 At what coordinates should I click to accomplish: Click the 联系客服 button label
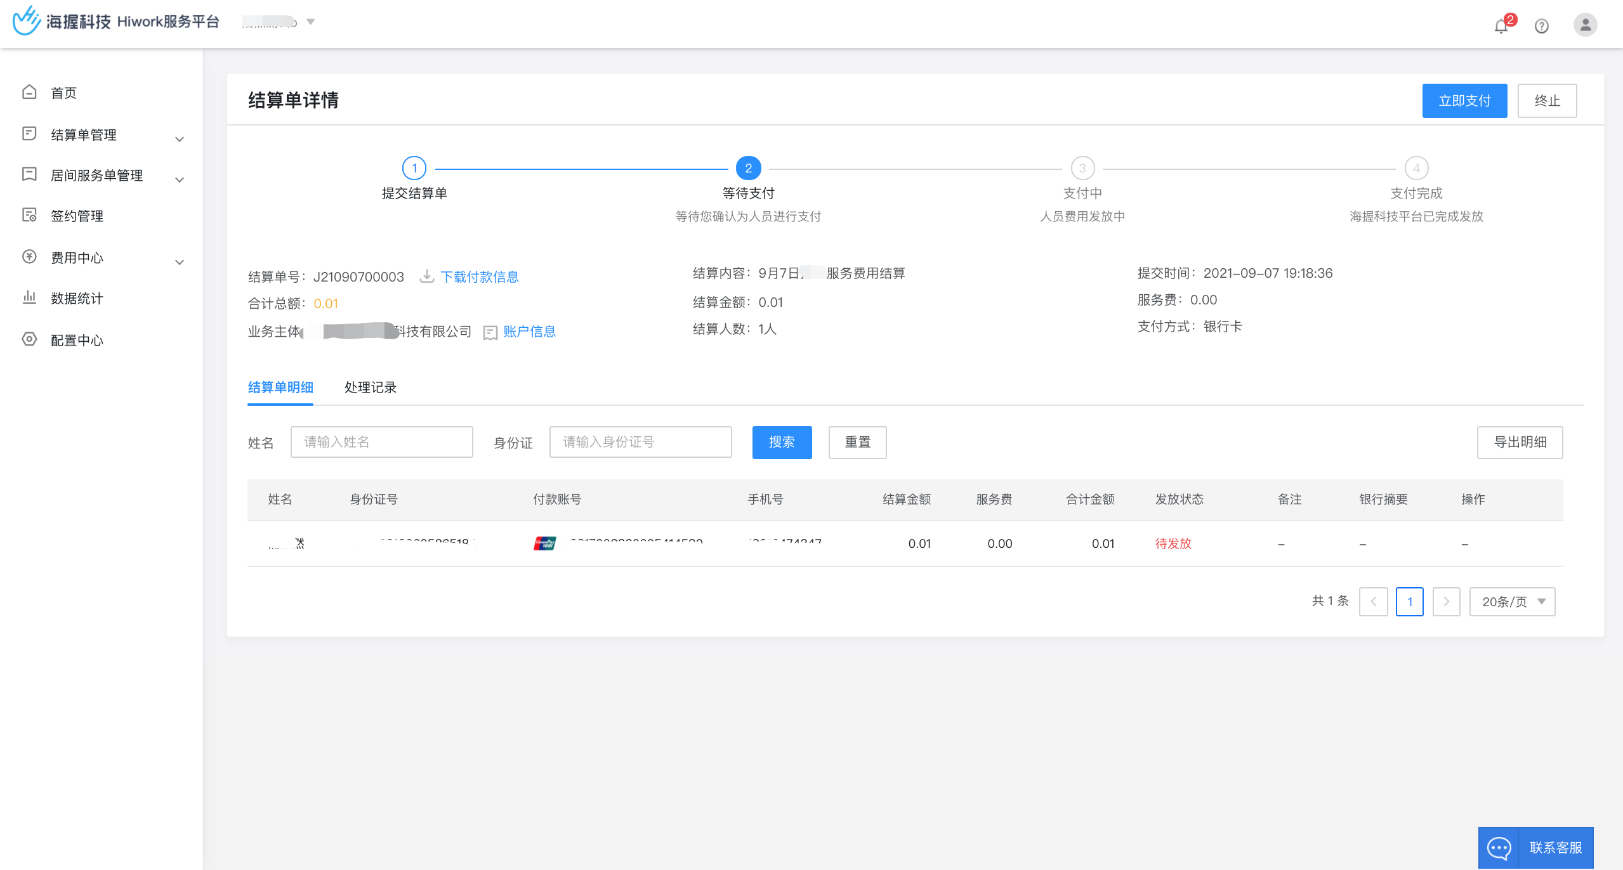(1556, 848)
